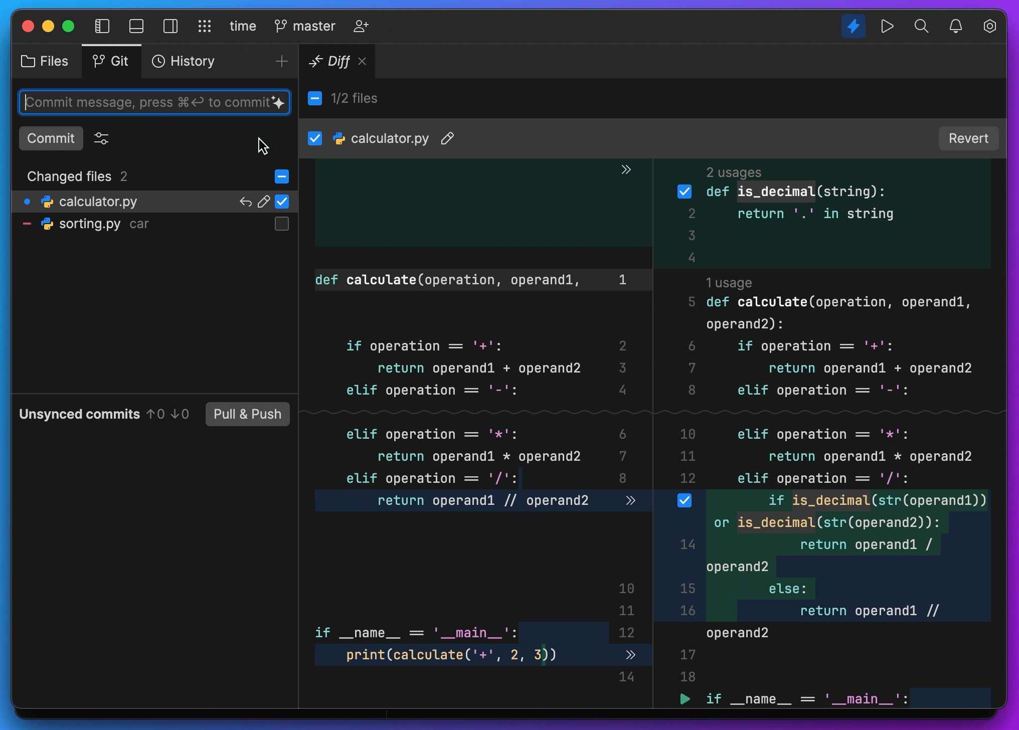
Task: Click the Git tab in sidebar
Action: click(111, 60)
